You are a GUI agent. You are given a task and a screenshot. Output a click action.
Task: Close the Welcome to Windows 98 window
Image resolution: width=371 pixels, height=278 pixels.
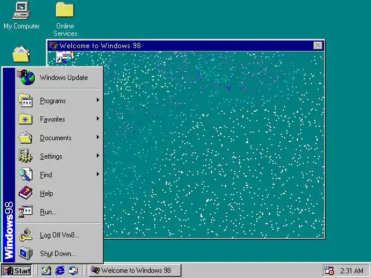tap(318, 45)
